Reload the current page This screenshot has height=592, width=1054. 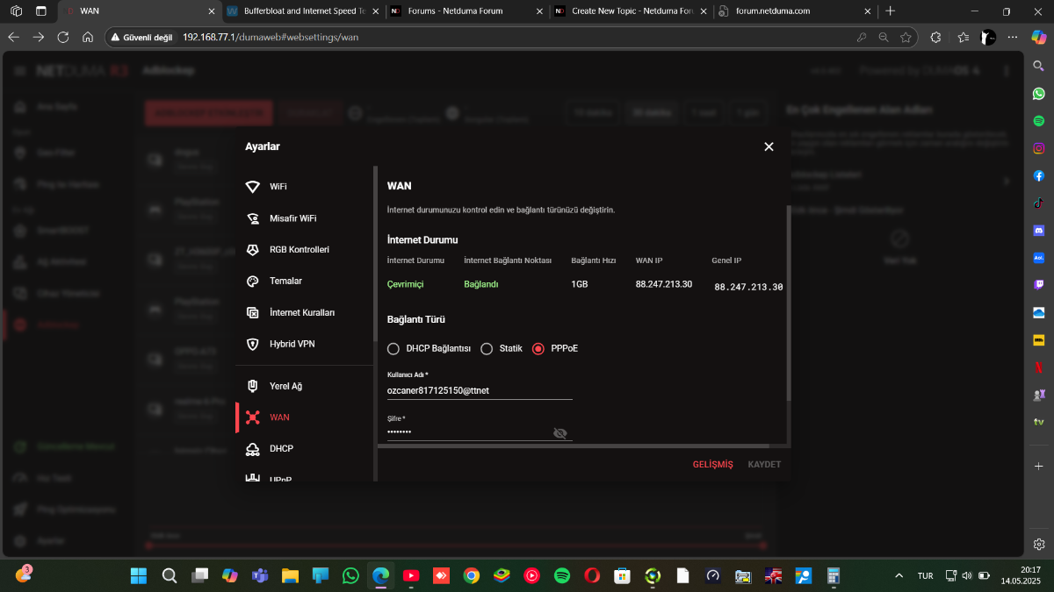point(63,38)
